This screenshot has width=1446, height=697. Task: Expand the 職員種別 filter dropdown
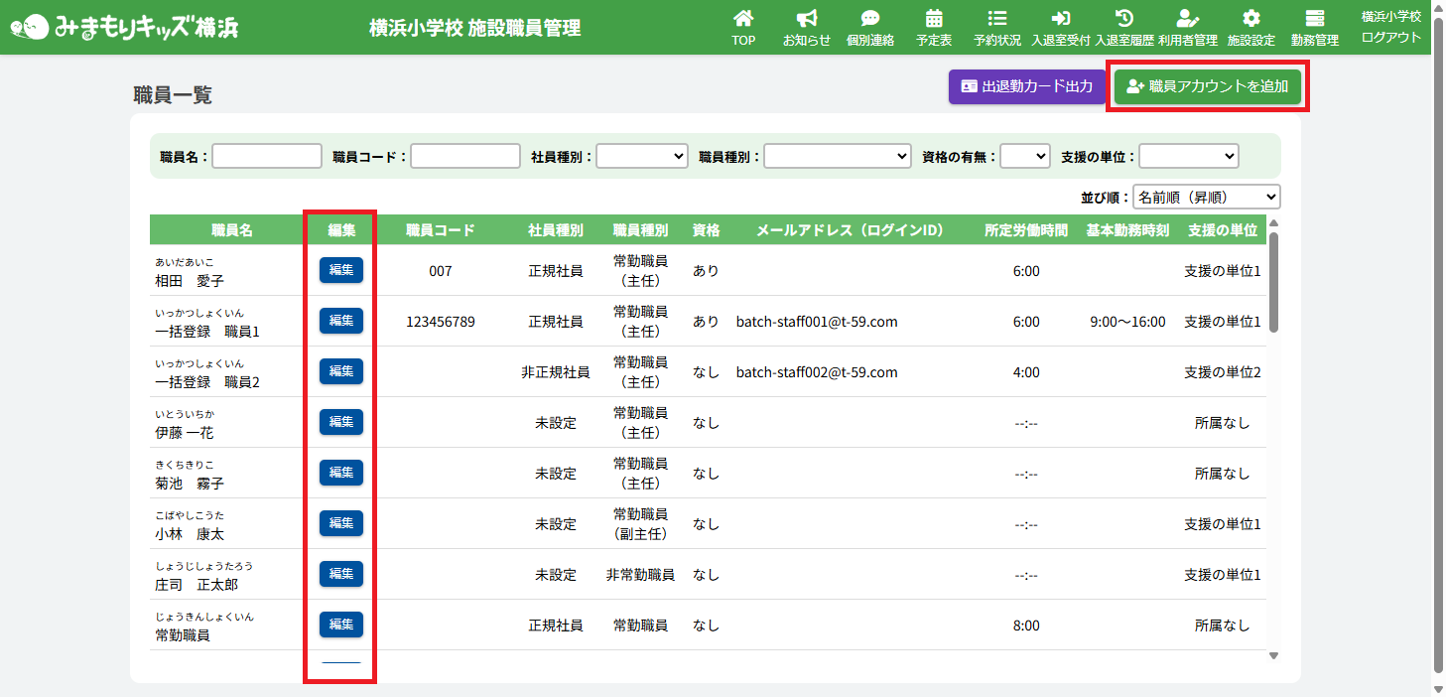tap(837, 156)
